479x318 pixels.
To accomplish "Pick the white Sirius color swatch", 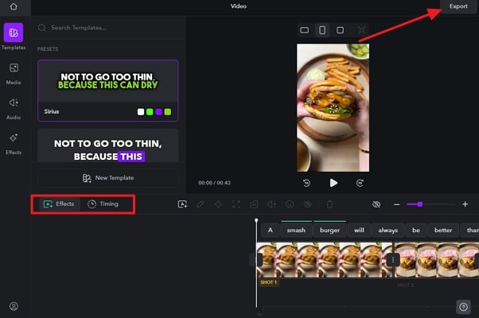I will pos(141,112).
